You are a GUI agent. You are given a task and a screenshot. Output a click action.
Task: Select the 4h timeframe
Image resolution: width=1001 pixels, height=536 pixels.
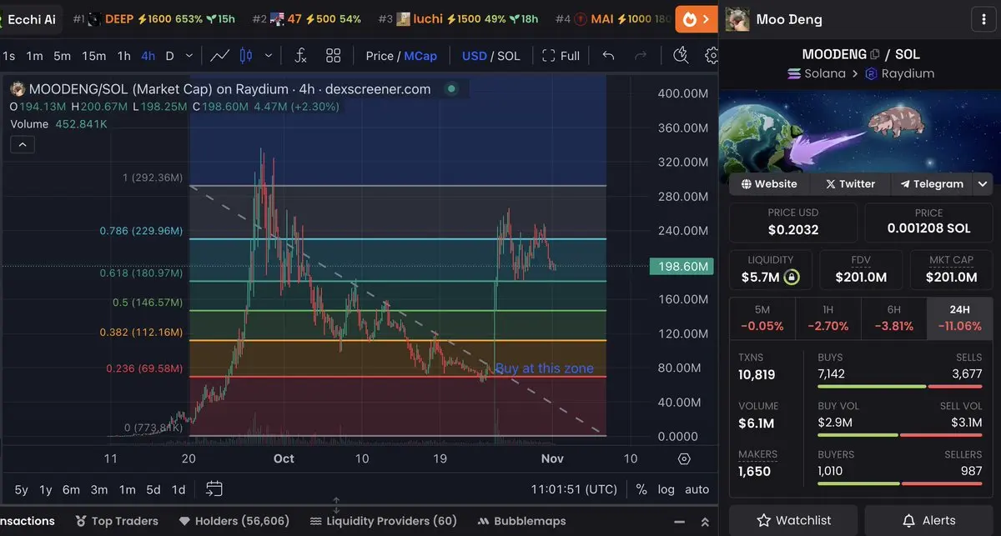148,56
